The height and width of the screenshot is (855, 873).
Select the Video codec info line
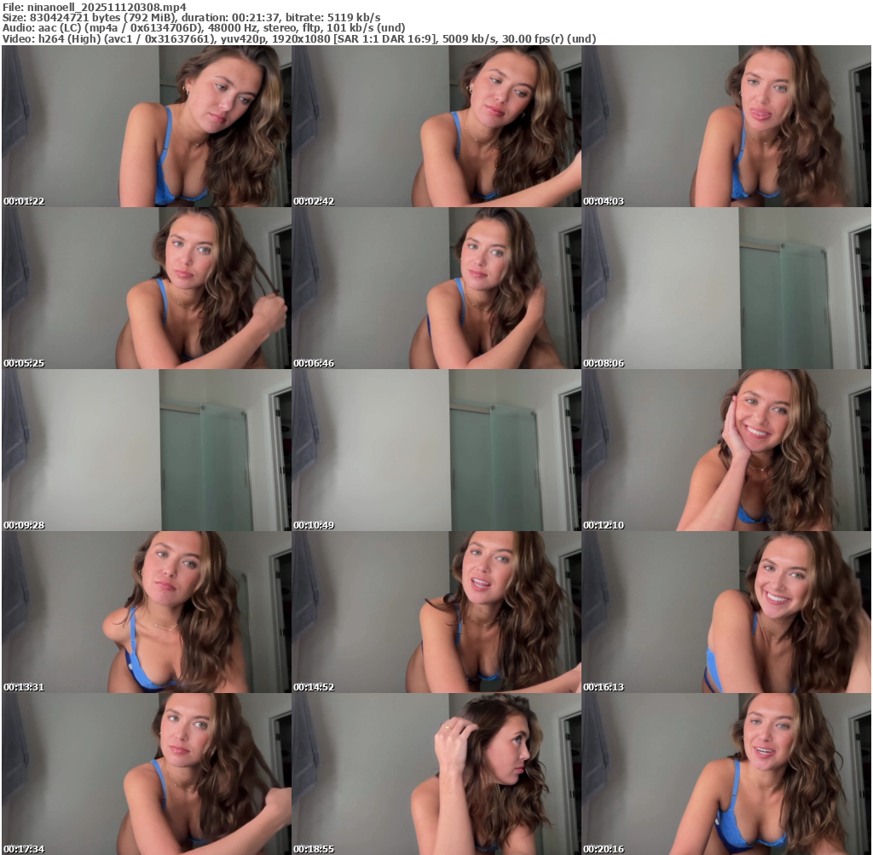tap(299, 38)
